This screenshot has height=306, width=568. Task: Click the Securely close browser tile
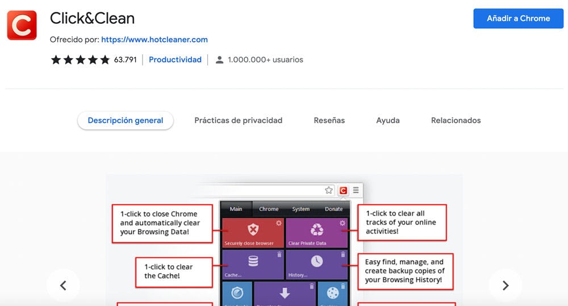pos(253,233)
